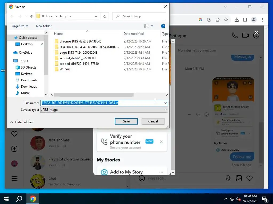This screenshot has width=273, height=204.
Task: Select pinned Desktop under Quick access
Action: [x=27, y=44]
